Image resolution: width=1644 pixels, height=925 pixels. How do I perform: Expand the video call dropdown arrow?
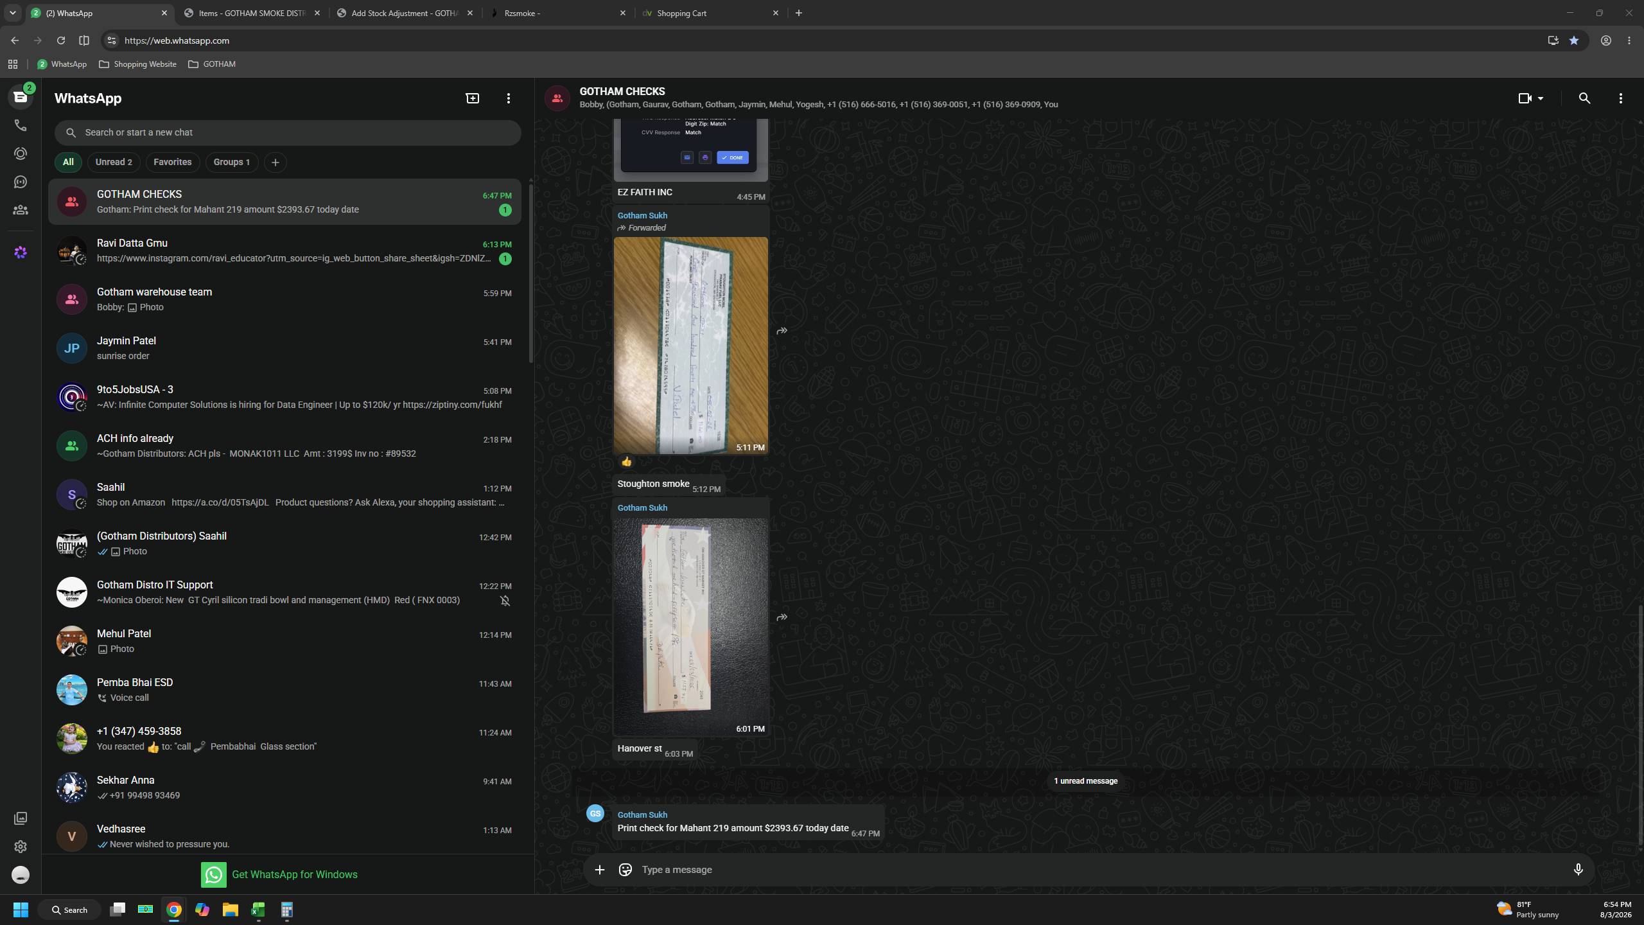pyautogui.click(x=1541, y=98)
